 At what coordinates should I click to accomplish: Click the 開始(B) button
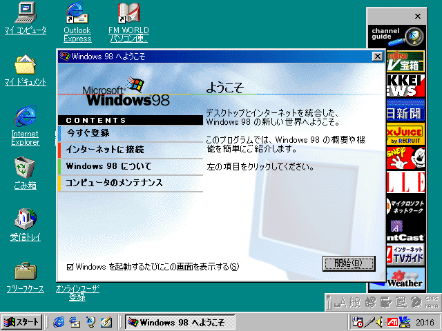pos(349,263)
